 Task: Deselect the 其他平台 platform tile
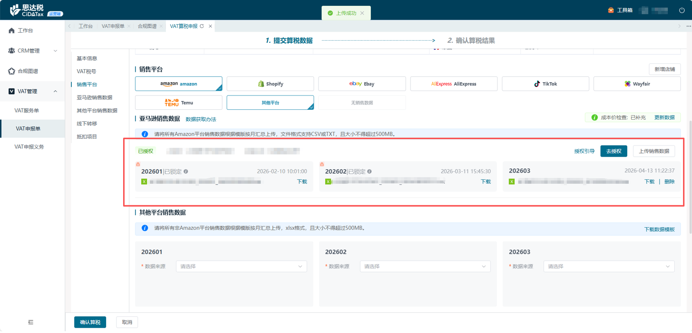[270, 103]
